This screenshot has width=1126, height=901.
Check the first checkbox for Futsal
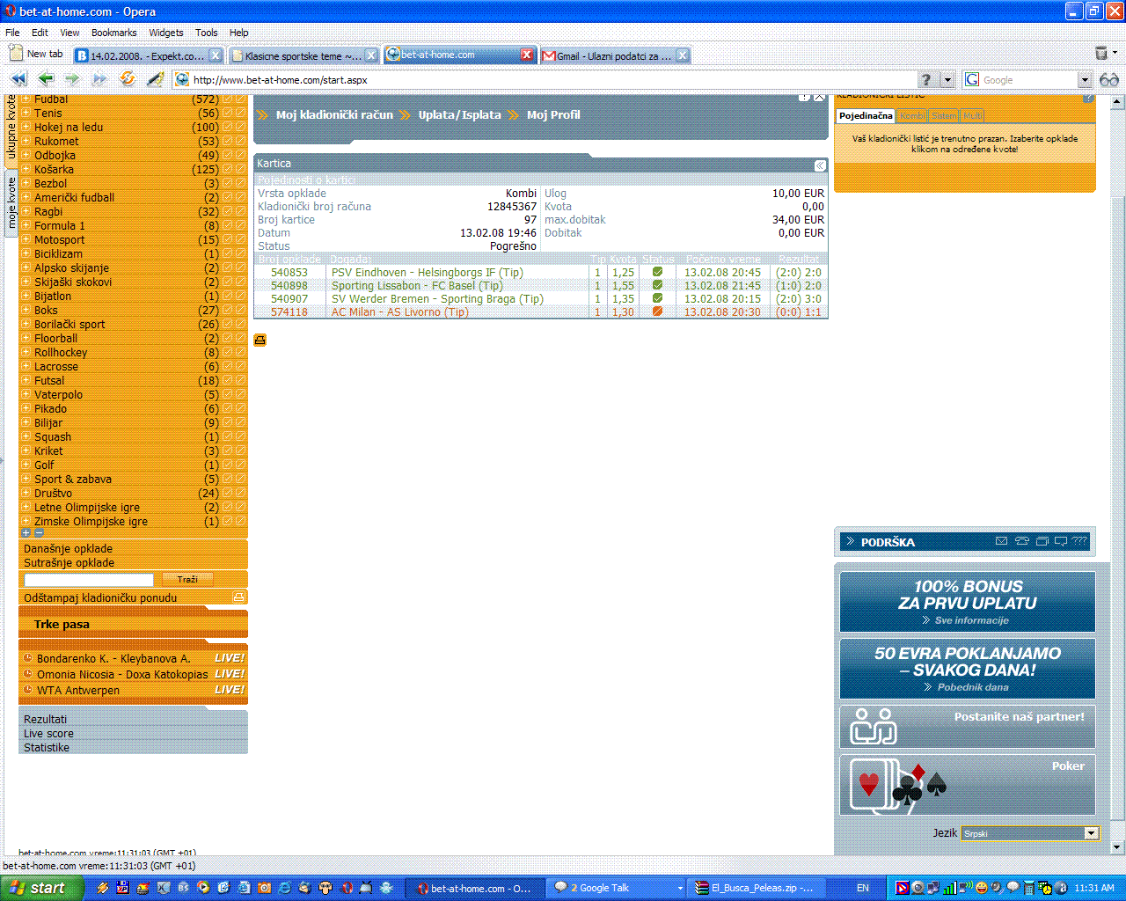228,381
